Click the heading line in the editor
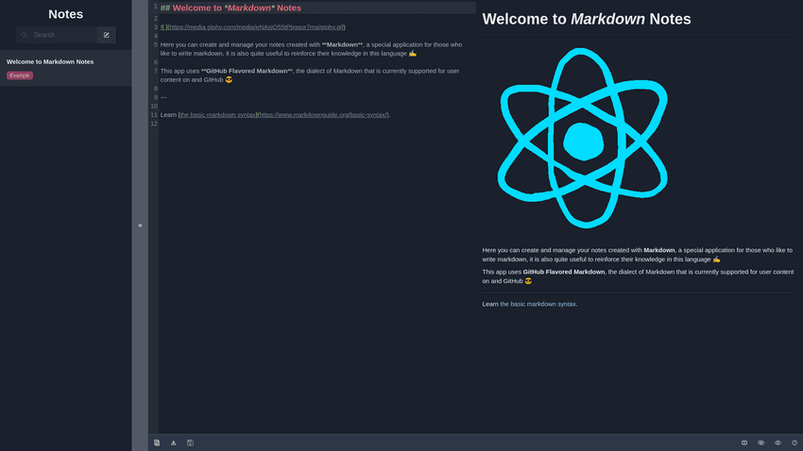 coord(231,8)
